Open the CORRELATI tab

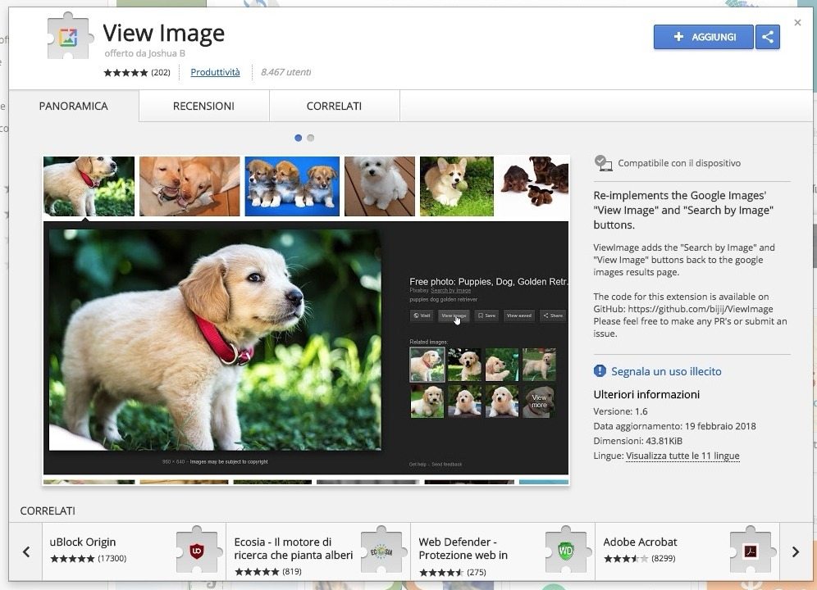pos(334,106)
